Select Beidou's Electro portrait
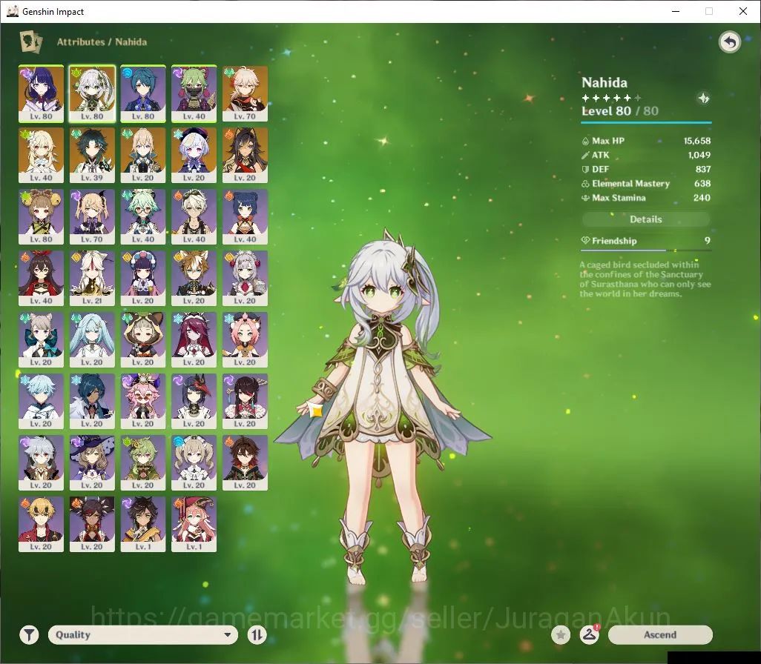 245,402
